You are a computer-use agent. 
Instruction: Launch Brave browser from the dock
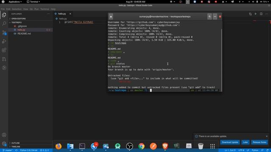tap(165, 146)
